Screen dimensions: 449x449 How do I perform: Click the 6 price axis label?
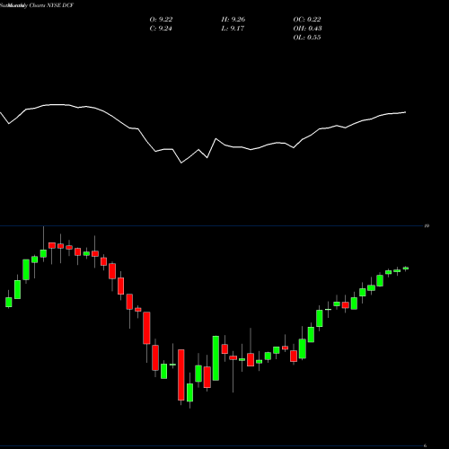coord(425,445)
